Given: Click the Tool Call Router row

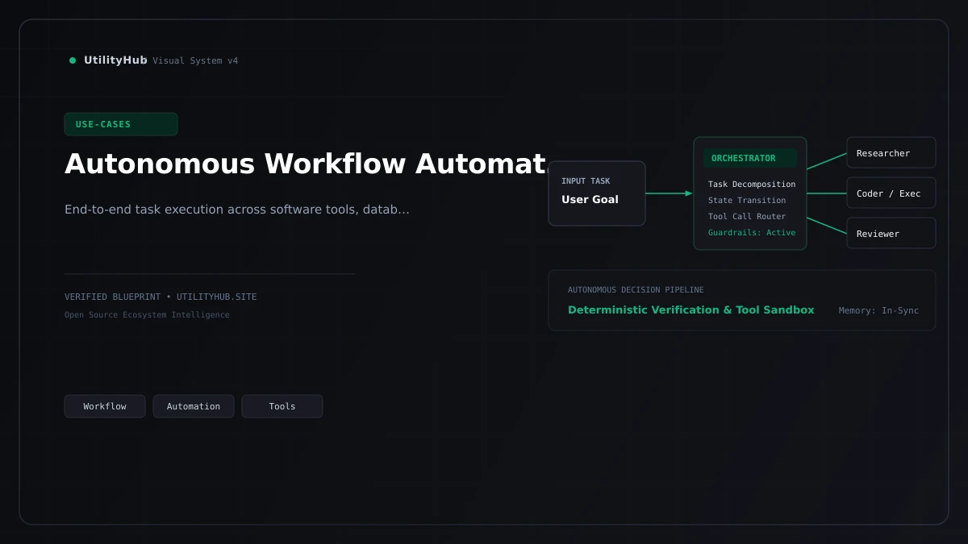Looking at the screenshot, I should point(747,217).
